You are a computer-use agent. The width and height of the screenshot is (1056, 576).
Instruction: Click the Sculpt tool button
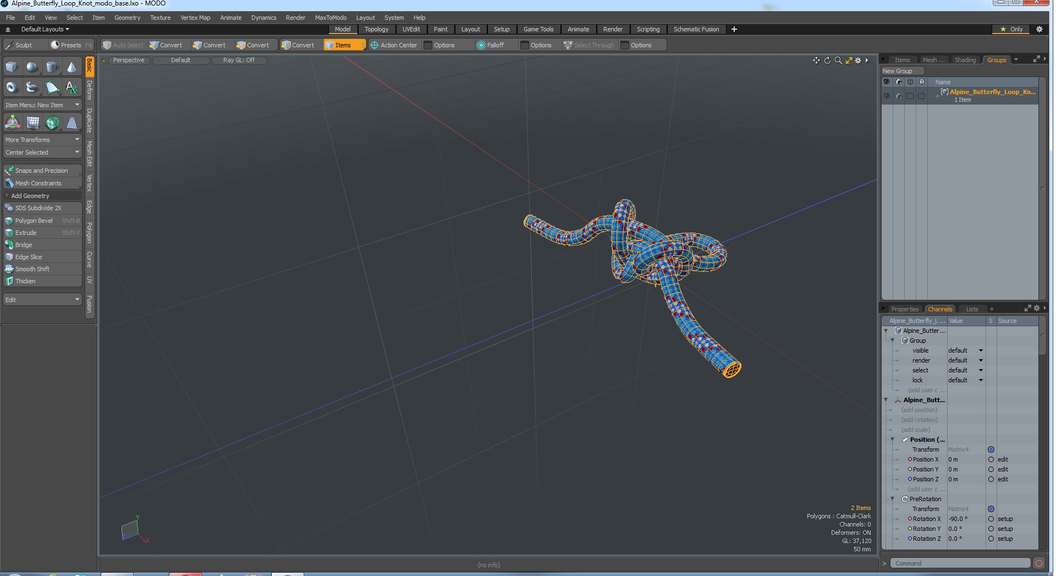tap(25, 45)
